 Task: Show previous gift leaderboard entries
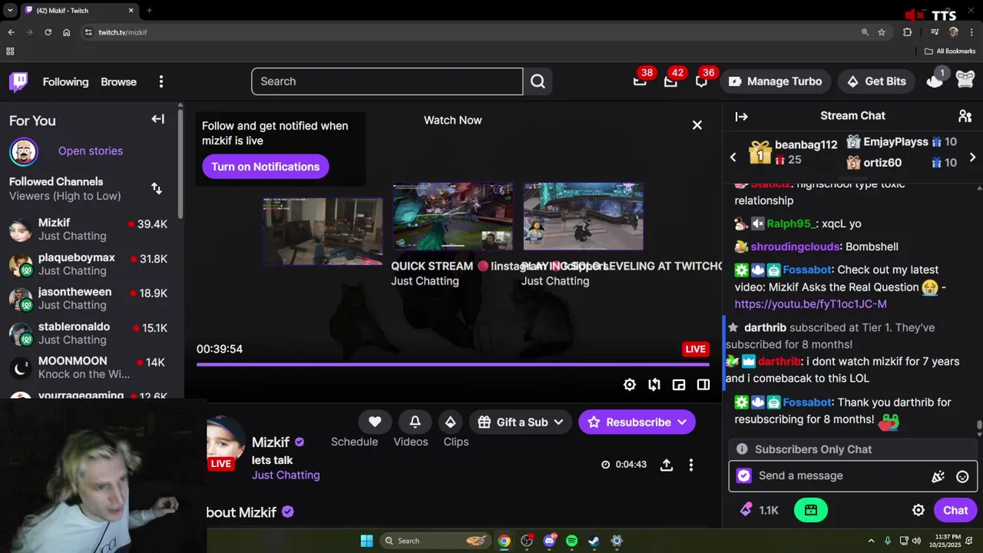coord(733,157)
